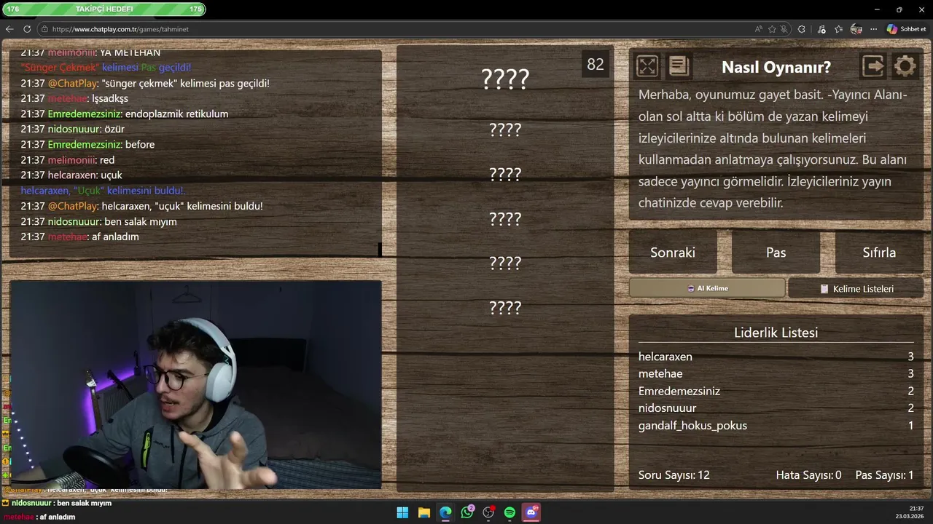The width and height of the screenshot is (933, 524).
Task: Open the game settings gear icon
Action: click(905, 66)
